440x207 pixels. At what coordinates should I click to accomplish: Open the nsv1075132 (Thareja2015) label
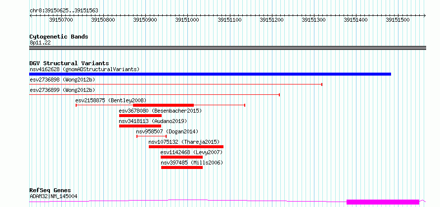pyautogui.click(x=184, y=142)
